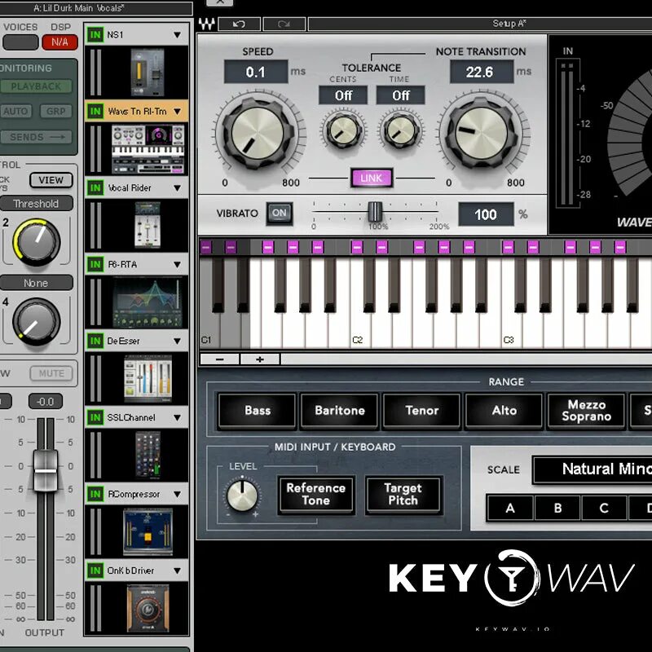The height and width of the screenshot is (652, 652).
Task: Select the Baritone range
Action: (x=340, y=411)
